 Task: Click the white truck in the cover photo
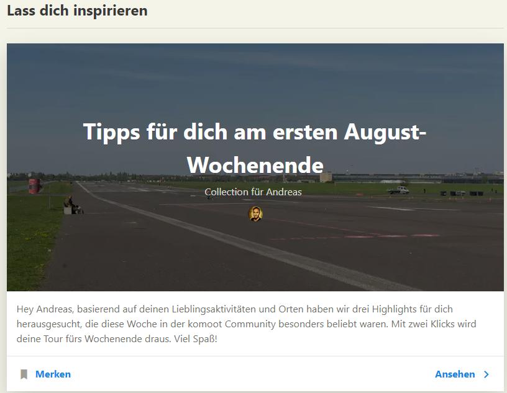click(398, 190)
